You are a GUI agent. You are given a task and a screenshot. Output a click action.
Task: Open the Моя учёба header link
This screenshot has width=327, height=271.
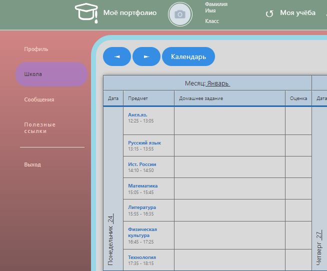[x=297, y=13]
